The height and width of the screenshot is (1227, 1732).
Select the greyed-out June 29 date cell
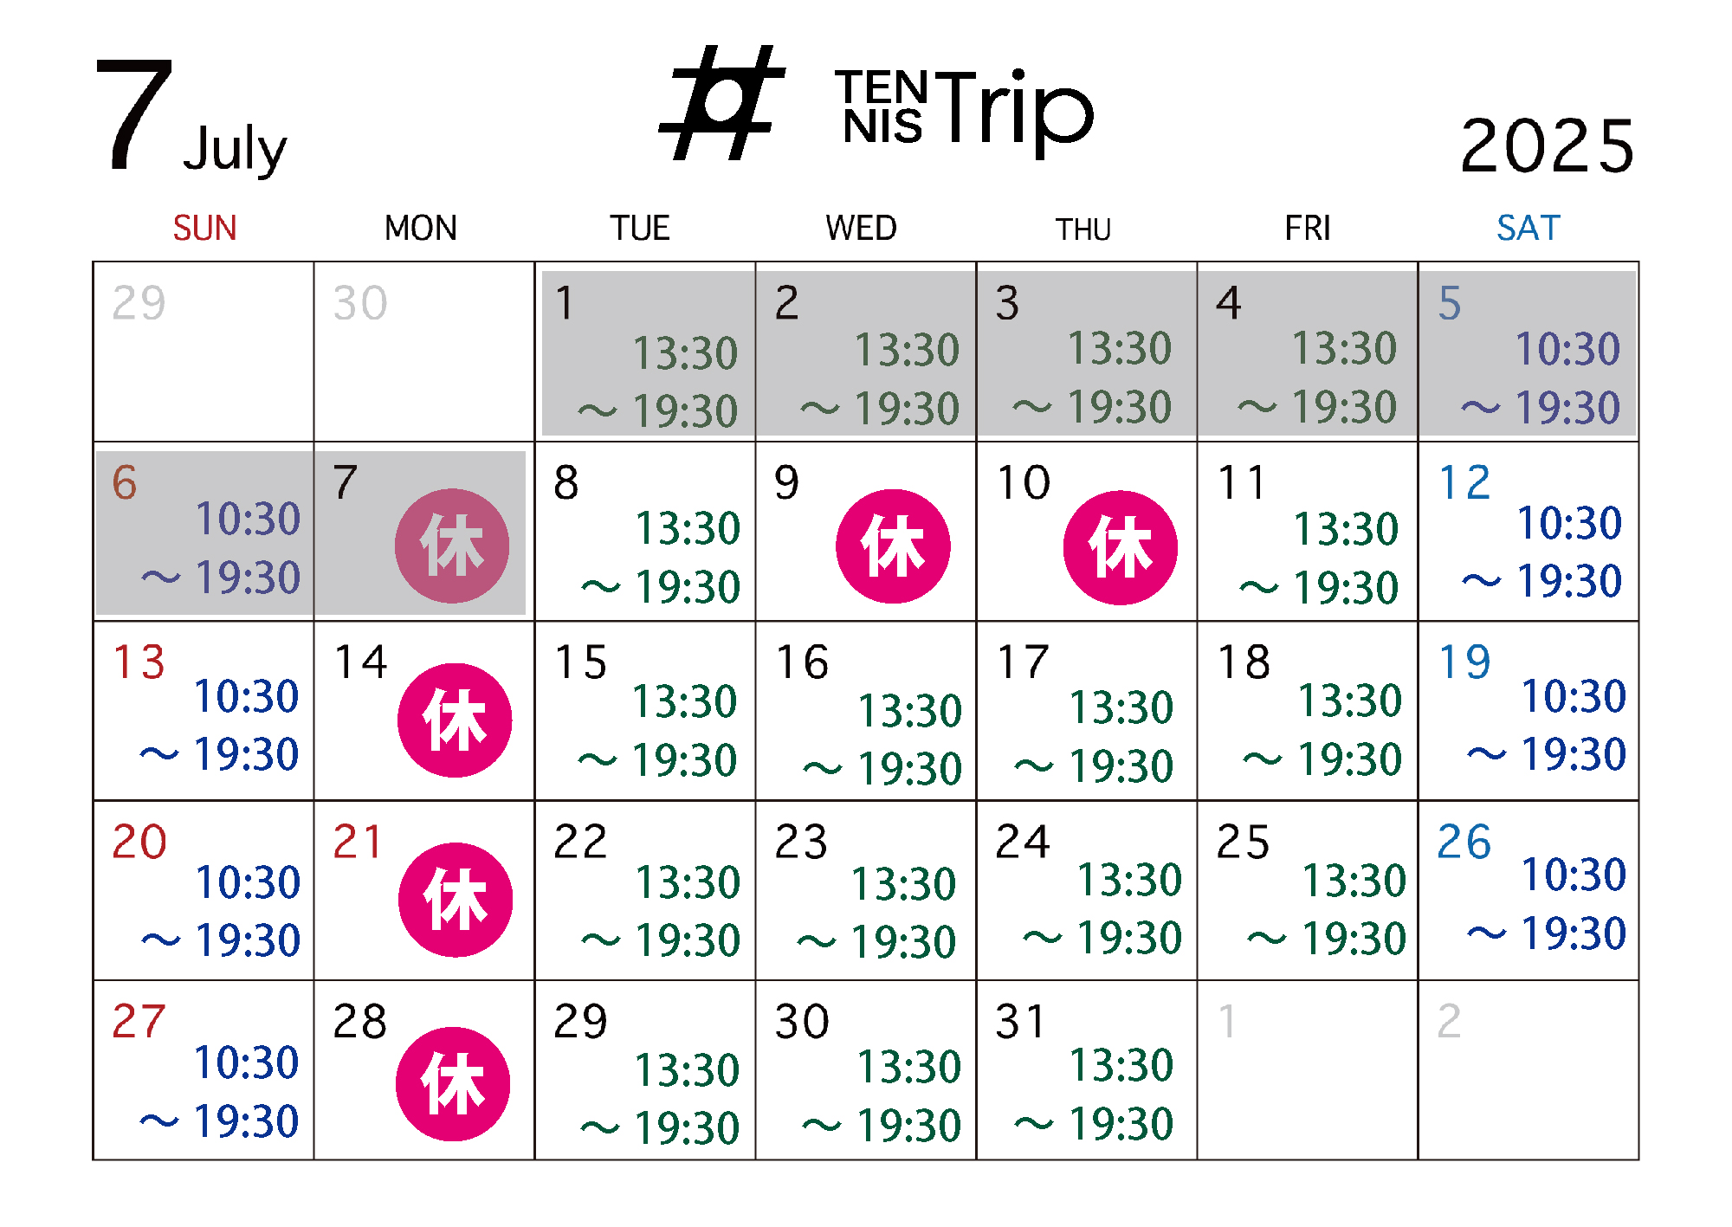point(204,352)
